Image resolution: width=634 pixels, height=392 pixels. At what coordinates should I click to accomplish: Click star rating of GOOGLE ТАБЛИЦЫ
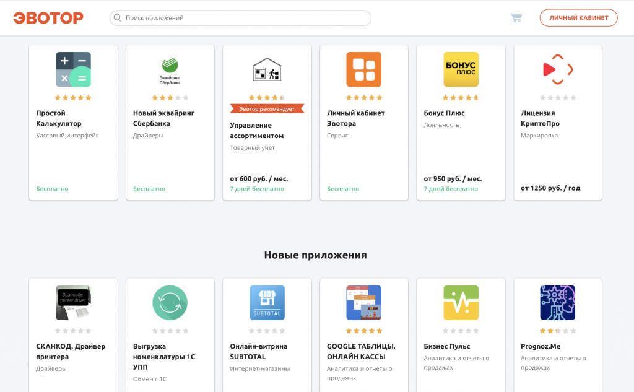click(364, 331)
